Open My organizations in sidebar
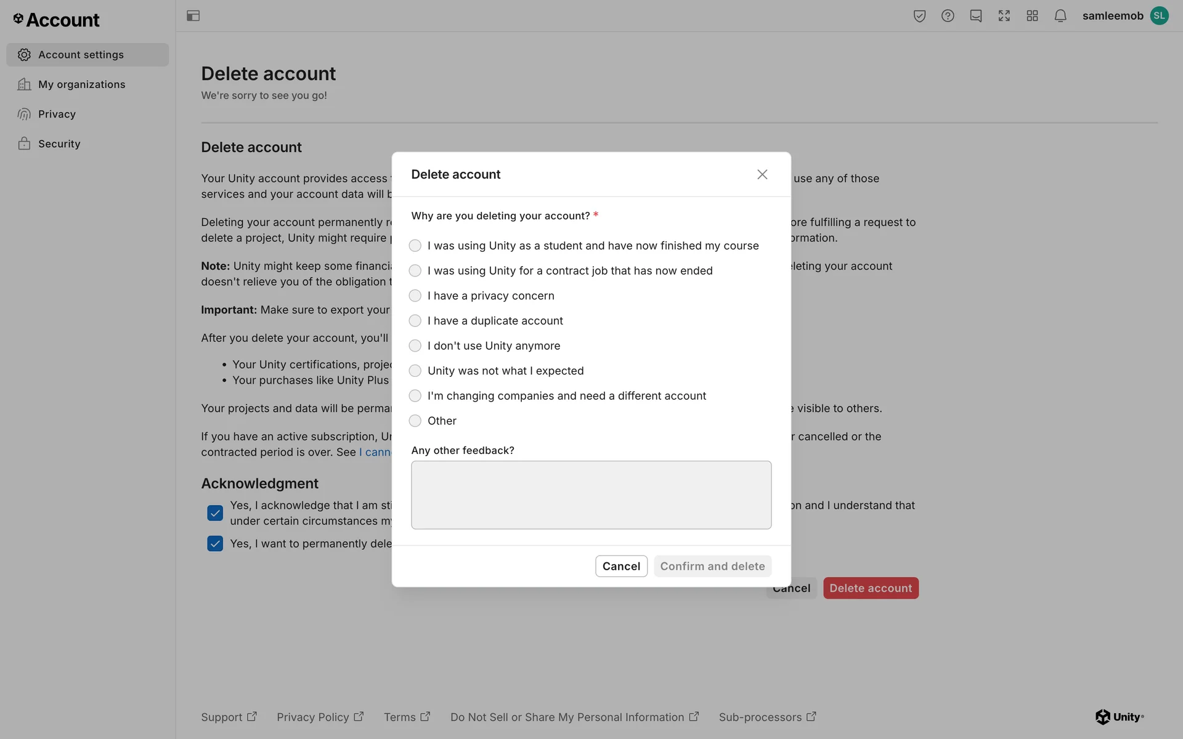The image size is (1183, 739). [x=81, y=84]
